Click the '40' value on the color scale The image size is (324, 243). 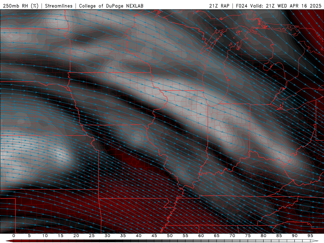pos(139,236)
